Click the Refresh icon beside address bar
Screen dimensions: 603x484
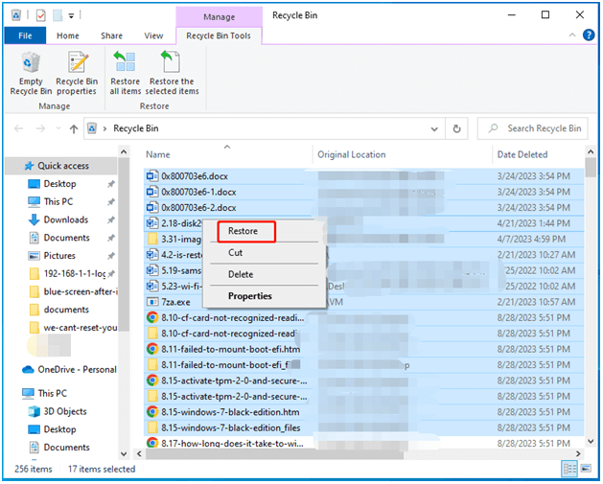click(456, 128)
